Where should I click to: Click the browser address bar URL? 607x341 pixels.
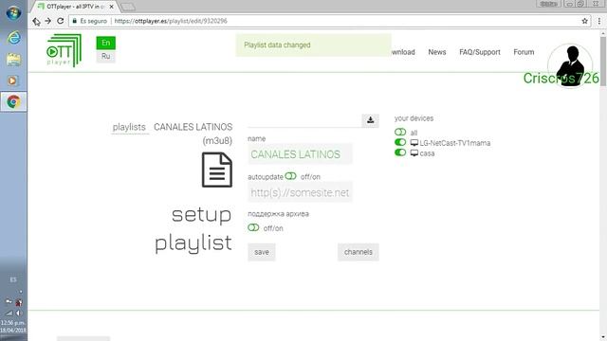click(x=171, y=21)
